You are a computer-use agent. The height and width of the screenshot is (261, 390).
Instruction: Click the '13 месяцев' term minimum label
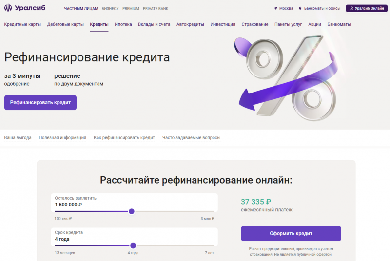[65, 253]
